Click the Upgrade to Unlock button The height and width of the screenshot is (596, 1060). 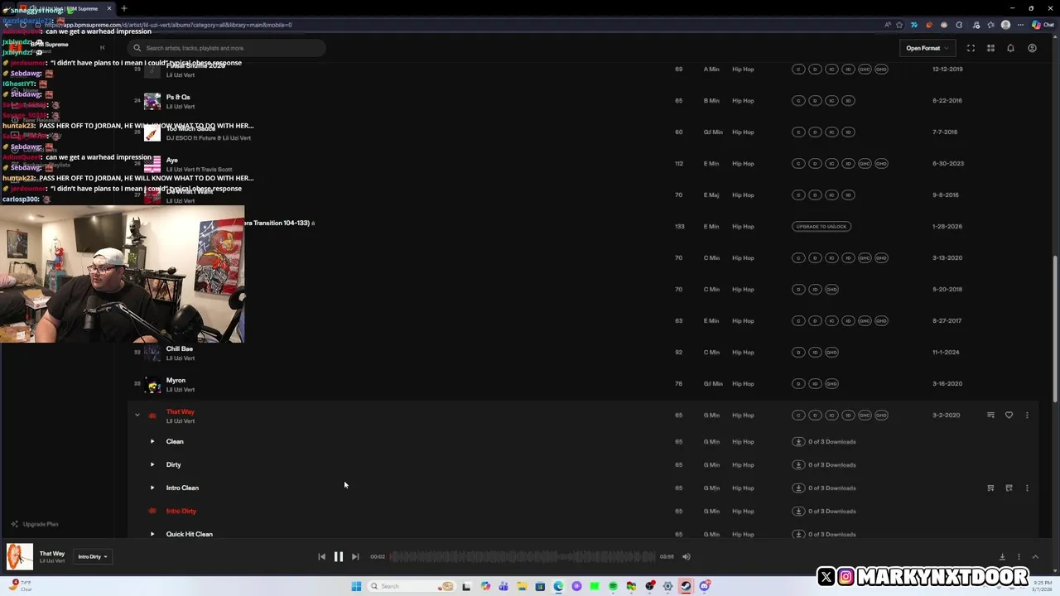[x=821, y=226]
